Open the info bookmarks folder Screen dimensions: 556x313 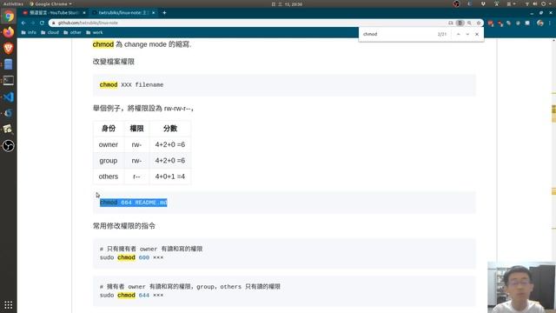click(x=29, y=32)
